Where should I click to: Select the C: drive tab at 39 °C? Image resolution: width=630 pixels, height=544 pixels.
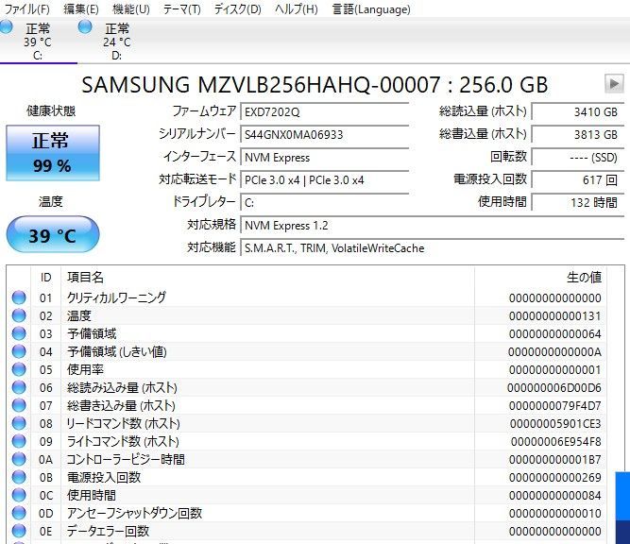coord(38,42)
